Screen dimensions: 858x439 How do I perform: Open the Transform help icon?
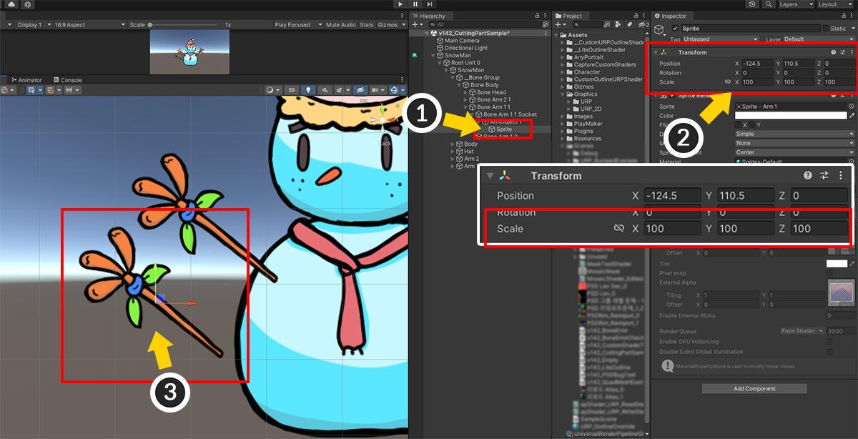point(833,52)
